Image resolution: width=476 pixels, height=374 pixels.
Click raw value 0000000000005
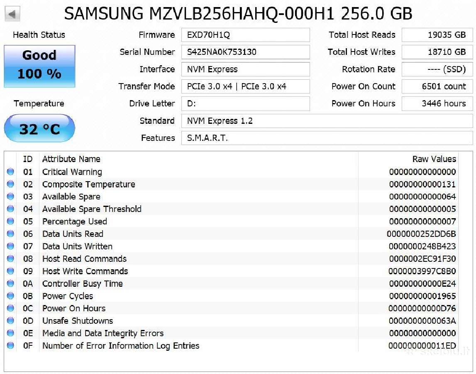click(422, 209)
